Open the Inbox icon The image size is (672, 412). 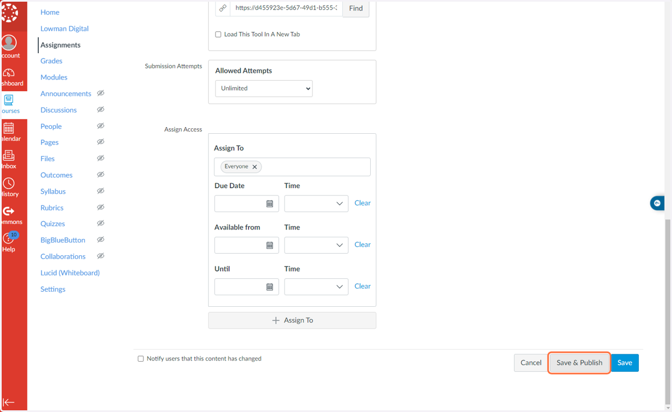(9, 156)
